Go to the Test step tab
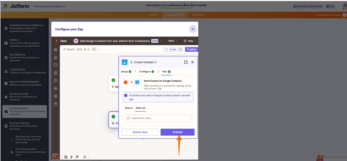This screenshot has height=161, width=347. point(166,72)
